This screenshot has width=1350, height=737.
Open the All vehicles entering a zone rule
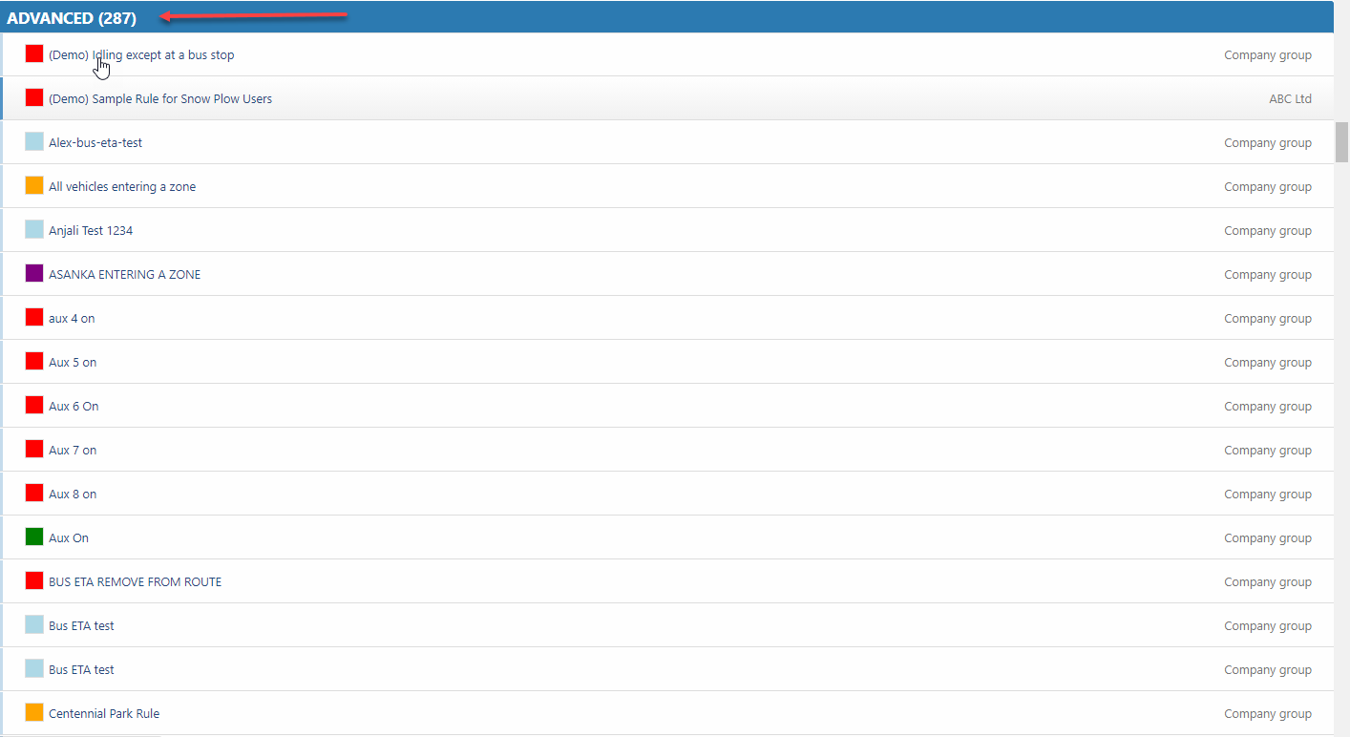coord(122,187)
